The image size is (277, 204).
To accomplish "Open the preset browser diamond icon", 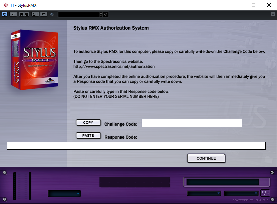I will [106, 14].
